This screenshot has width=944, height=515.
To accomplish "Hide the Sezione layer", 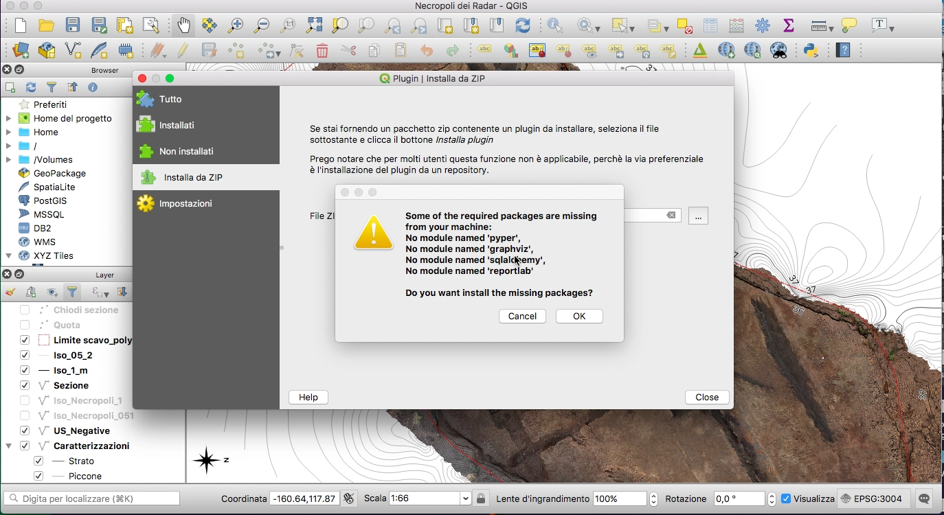I will [x=24, y=385].
